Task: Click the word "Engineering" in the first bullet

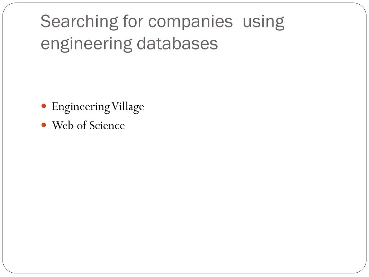Action: [81, 107]
